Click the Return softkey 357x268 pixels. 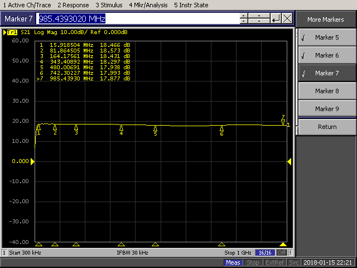pyautogui.click(x=327, y=127)
